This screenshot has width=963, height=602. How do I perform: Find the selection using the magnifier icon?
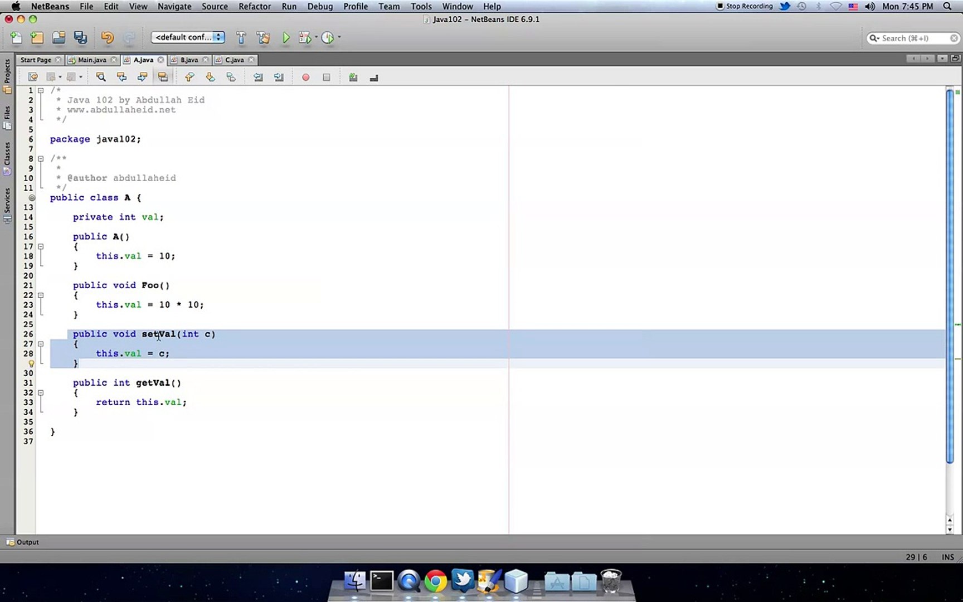pyautogui.click(x=101, y=77)
